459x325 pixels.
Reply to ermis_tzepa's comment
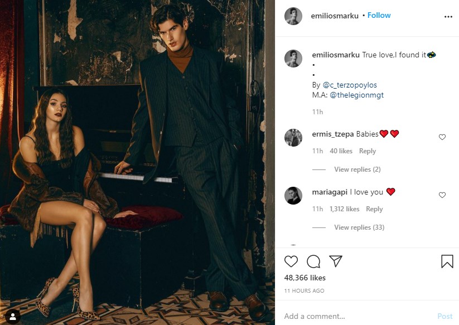pyautogui.click(x=368, y=151)
